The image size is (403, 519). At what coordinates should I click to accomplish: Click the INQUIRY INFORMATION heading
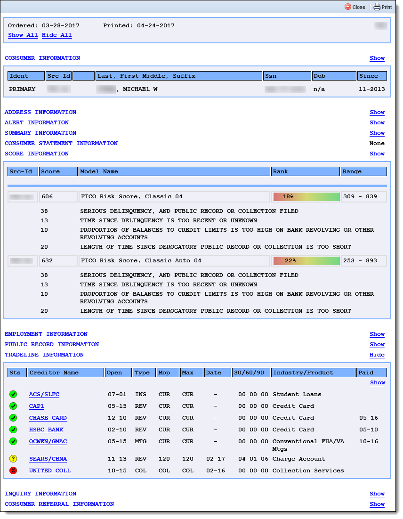(x=40, y=494)
